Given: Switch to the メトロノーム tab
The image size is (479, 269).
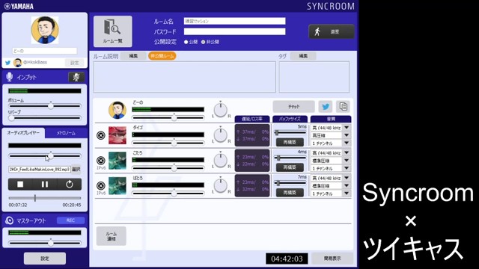Looking at the screenshot, I should (x=66, y=133).
